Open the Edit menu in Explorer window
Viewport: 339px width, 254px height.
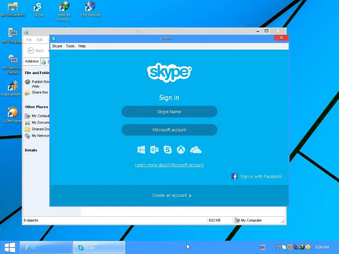point(40,40)
